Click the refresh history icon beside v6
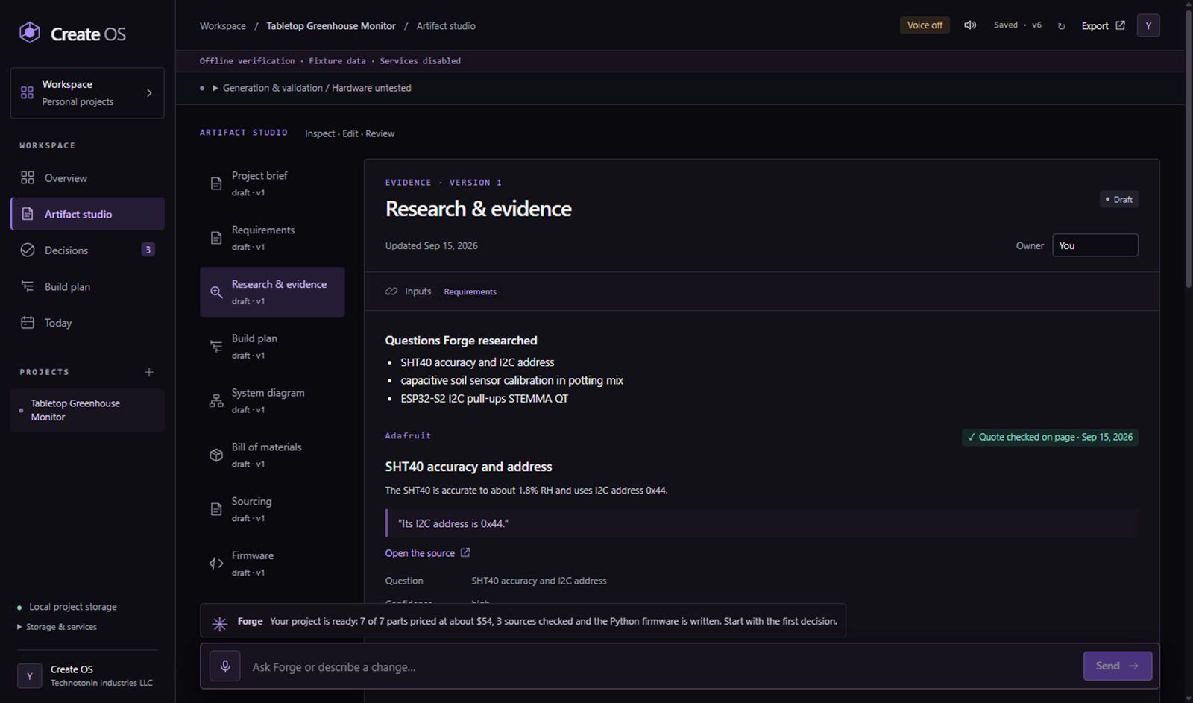 click(x=1061, y=26)
